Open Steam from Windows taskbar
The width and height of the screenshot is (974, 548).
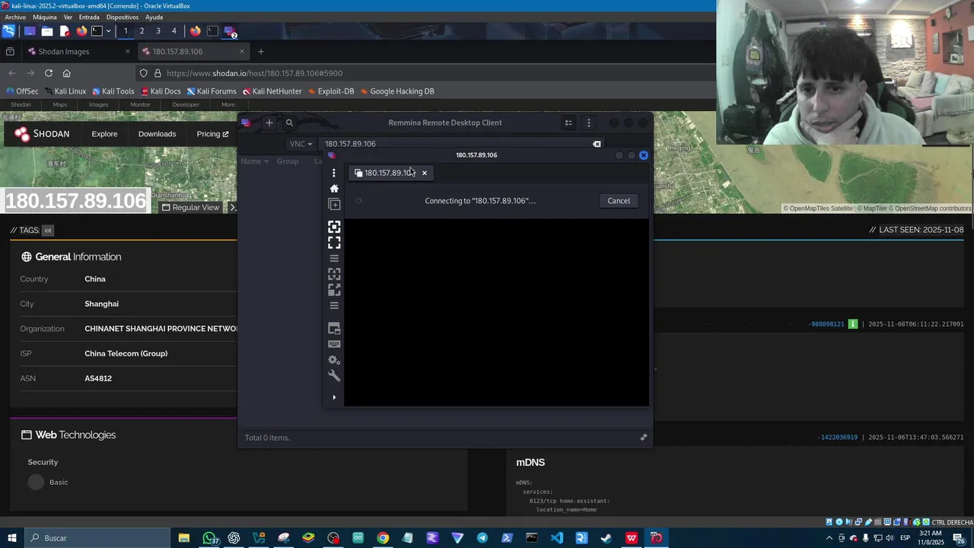(x=606, y=538)
